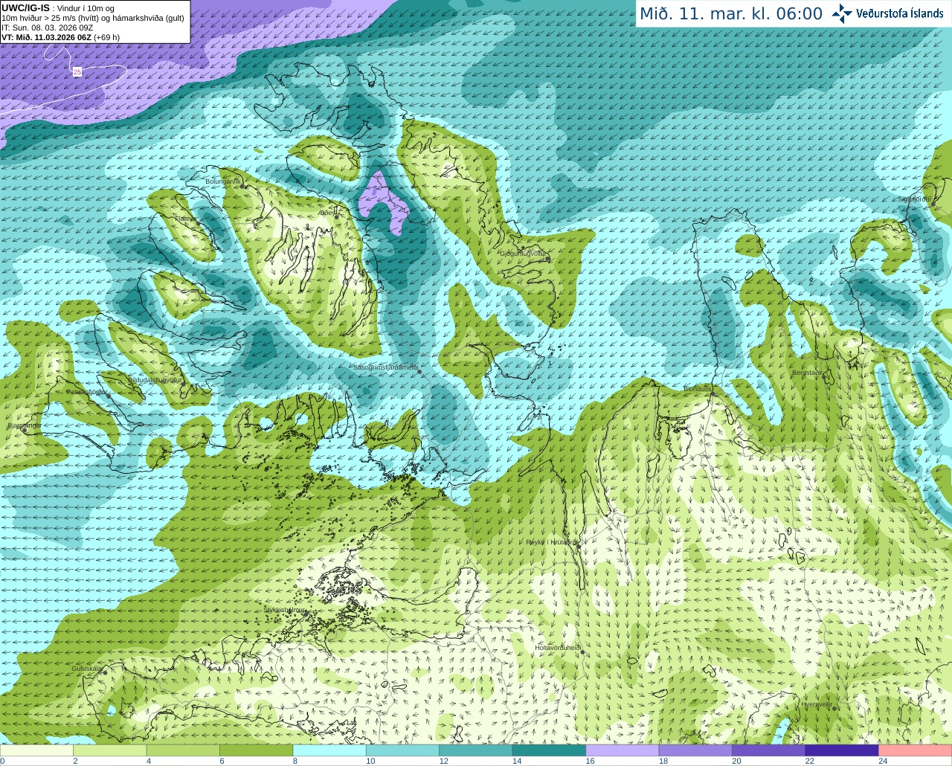Select the 18–20 m/s purple legend swatch
The height and width of the screenshot is (766, 952).
(695, 750)
